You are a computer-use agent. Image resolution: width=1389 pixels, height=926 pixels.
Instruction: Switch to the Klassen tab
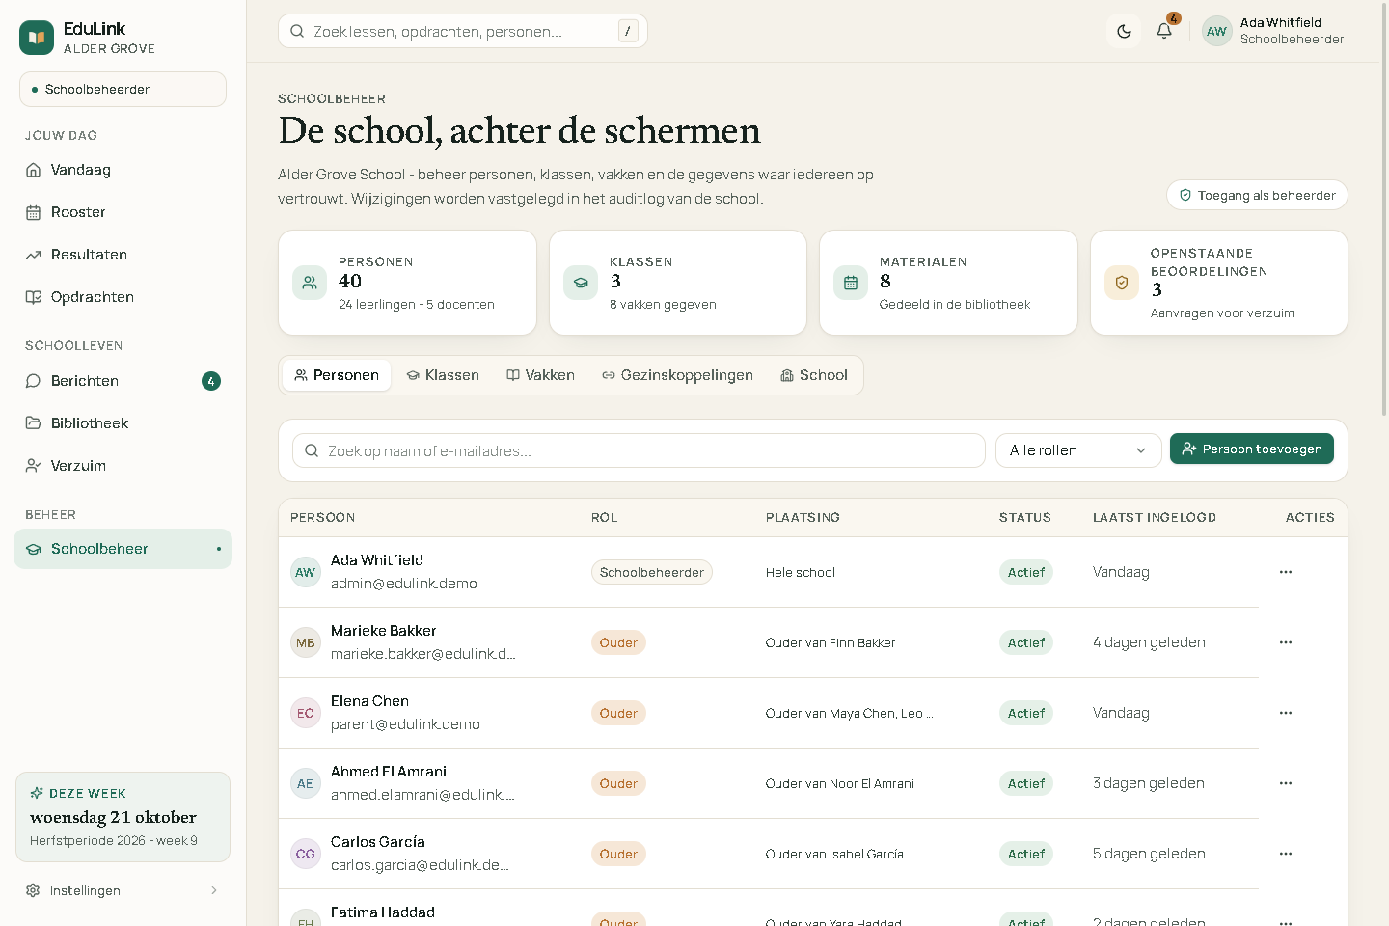point(443,375)
